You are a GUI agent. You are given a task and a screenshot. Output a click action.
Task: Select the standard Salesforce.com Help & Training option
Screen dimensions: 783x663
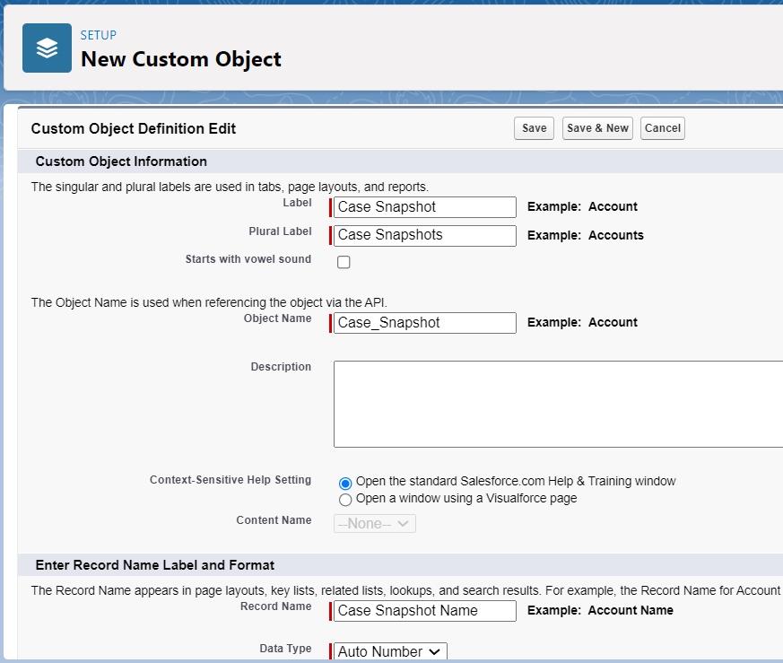345,483
